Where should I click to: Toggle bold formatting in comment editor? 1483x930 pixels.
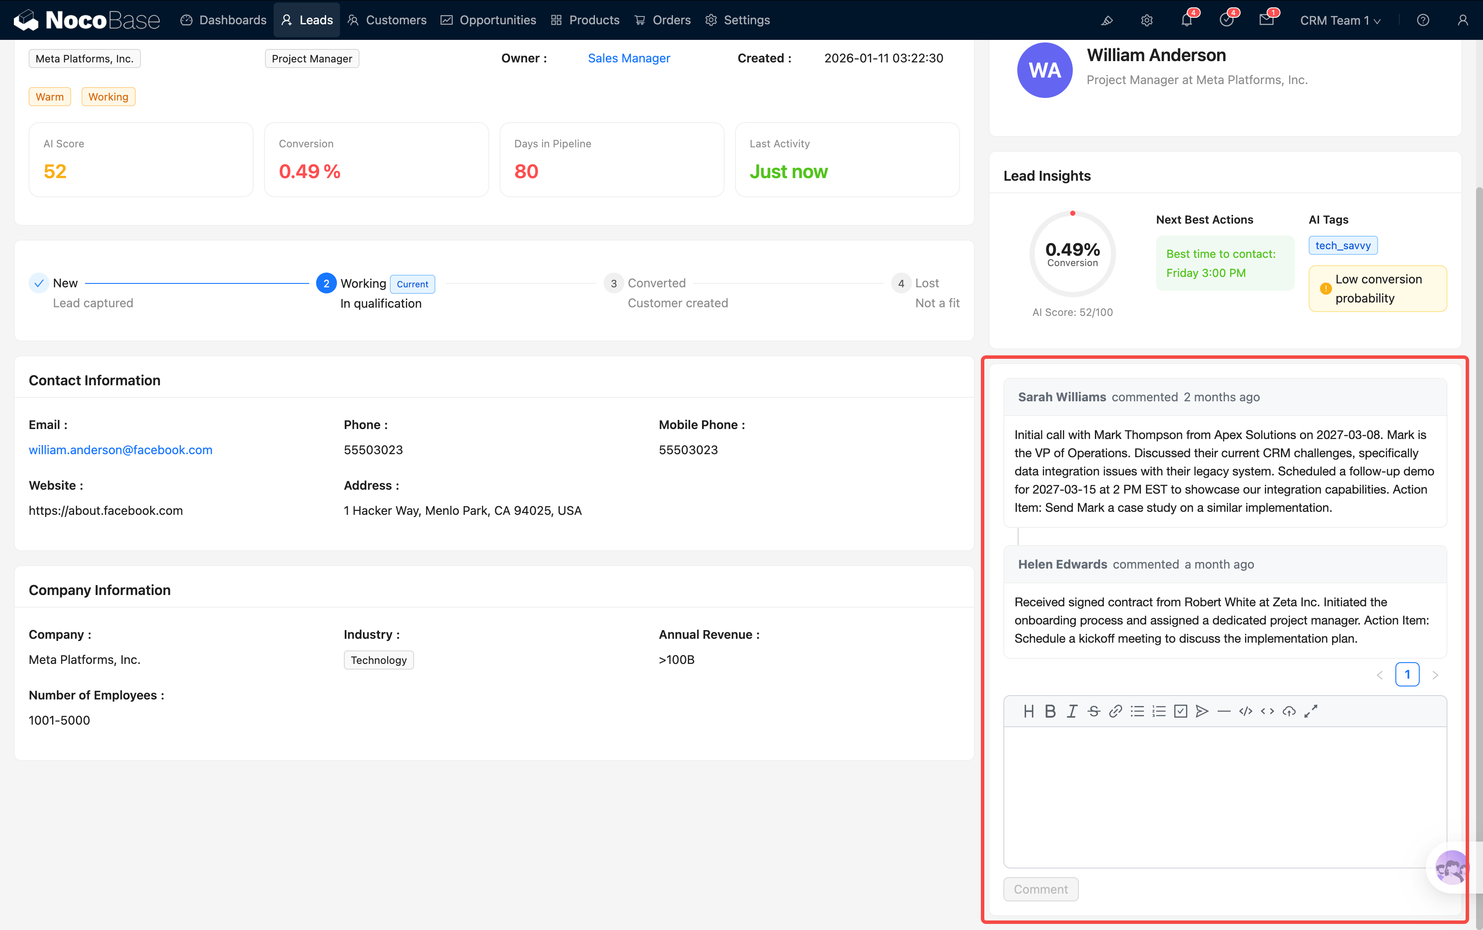coord(1050,711)
